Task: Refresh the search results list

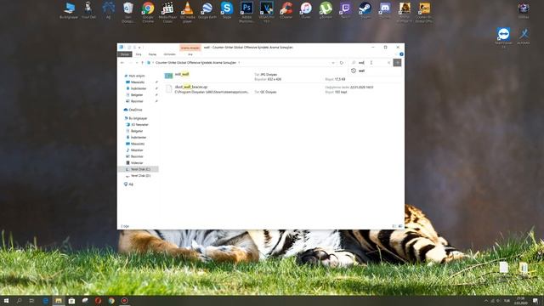Action: click(x=342, y=63)
